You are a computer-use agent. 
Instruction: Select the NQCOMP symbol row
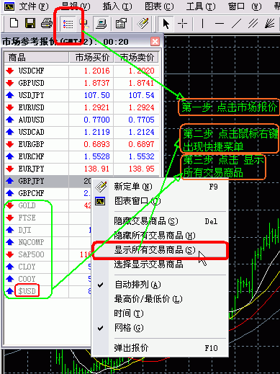coord(48,242)
